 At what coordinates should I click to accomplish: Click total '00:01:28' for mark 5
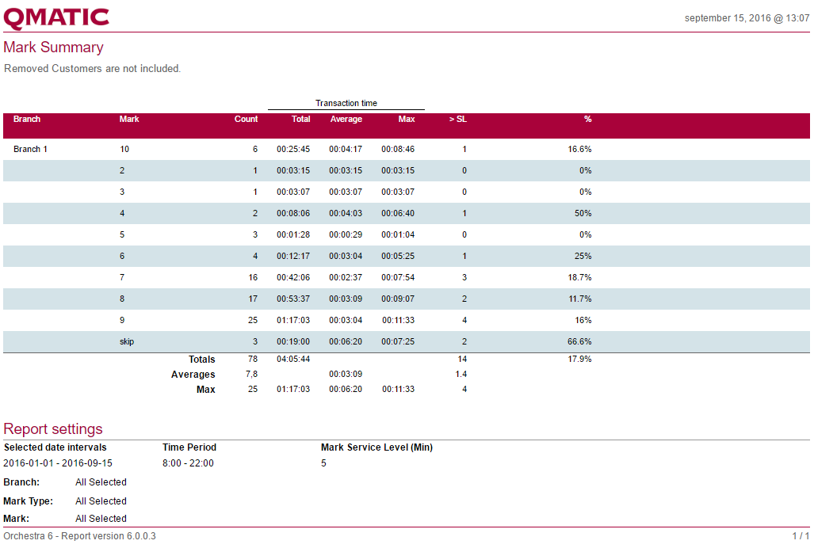click(293, 234)
